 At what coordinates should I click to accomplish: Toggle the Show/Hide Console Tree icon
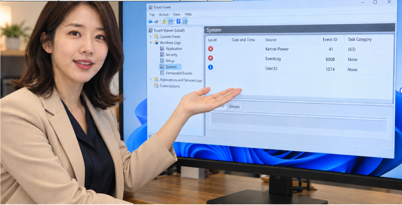(x=170, y=22)
